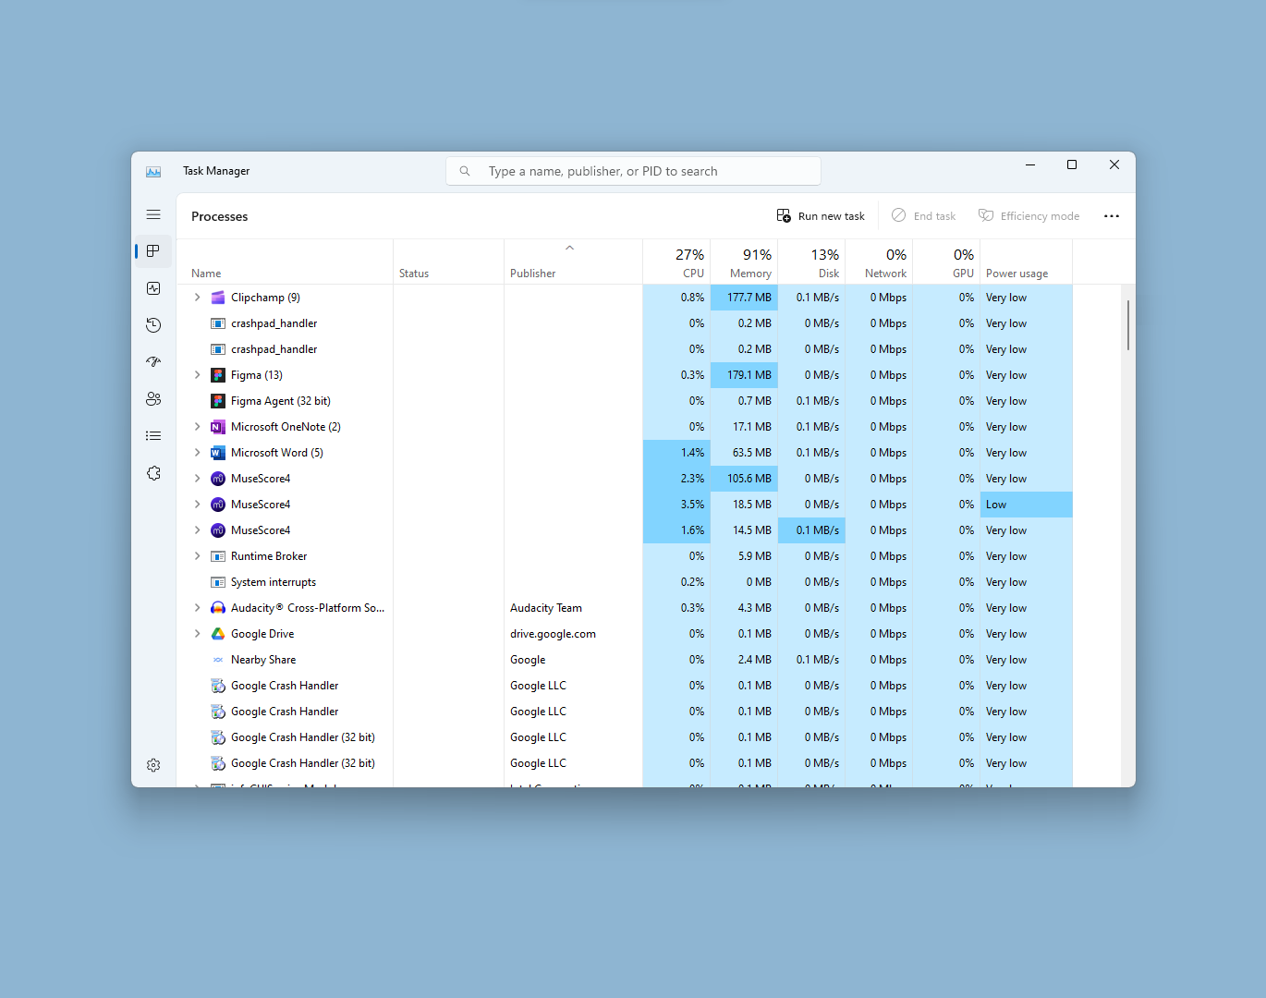Click the vertical scrollbar thumb
1266x998 pixels.
click(x=1128, y=325)
